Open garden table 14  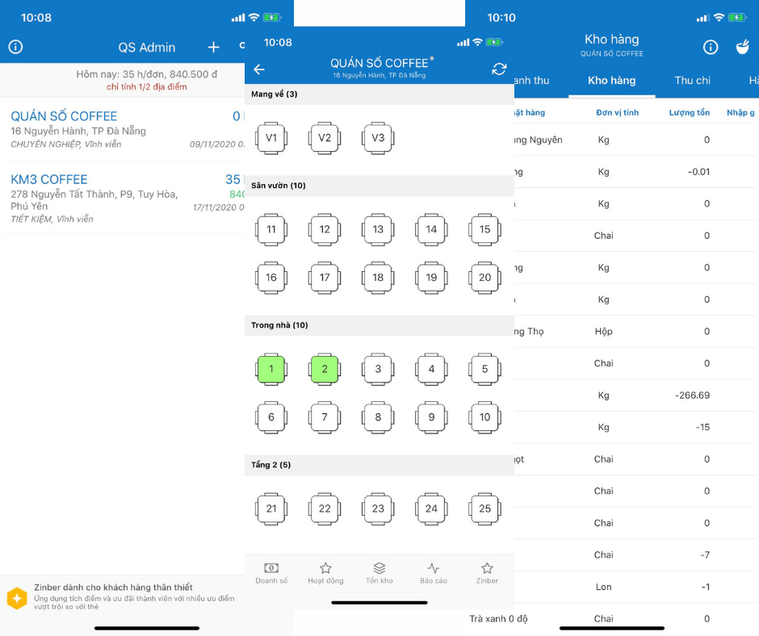(431, 229)
